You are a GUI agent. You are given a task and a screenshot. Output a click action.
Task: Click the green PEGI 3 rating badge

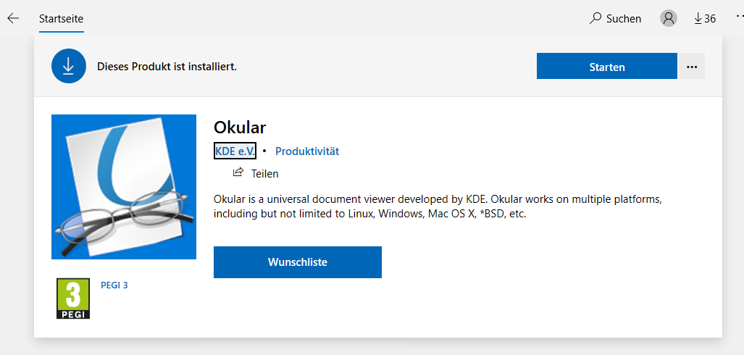pyautogui.click(x=73, y=298)
